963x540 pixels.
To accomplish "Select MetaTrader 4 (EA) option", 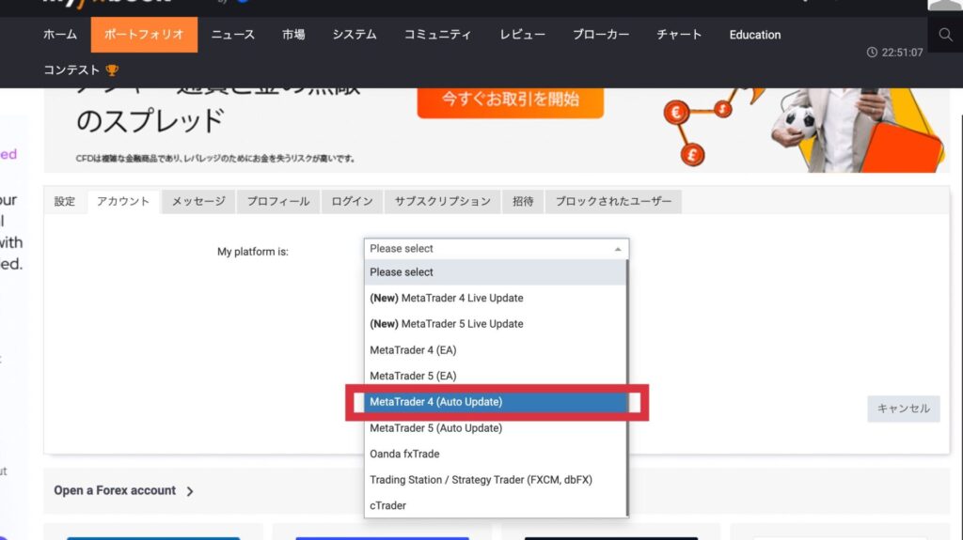I will [x=495, y=349].
